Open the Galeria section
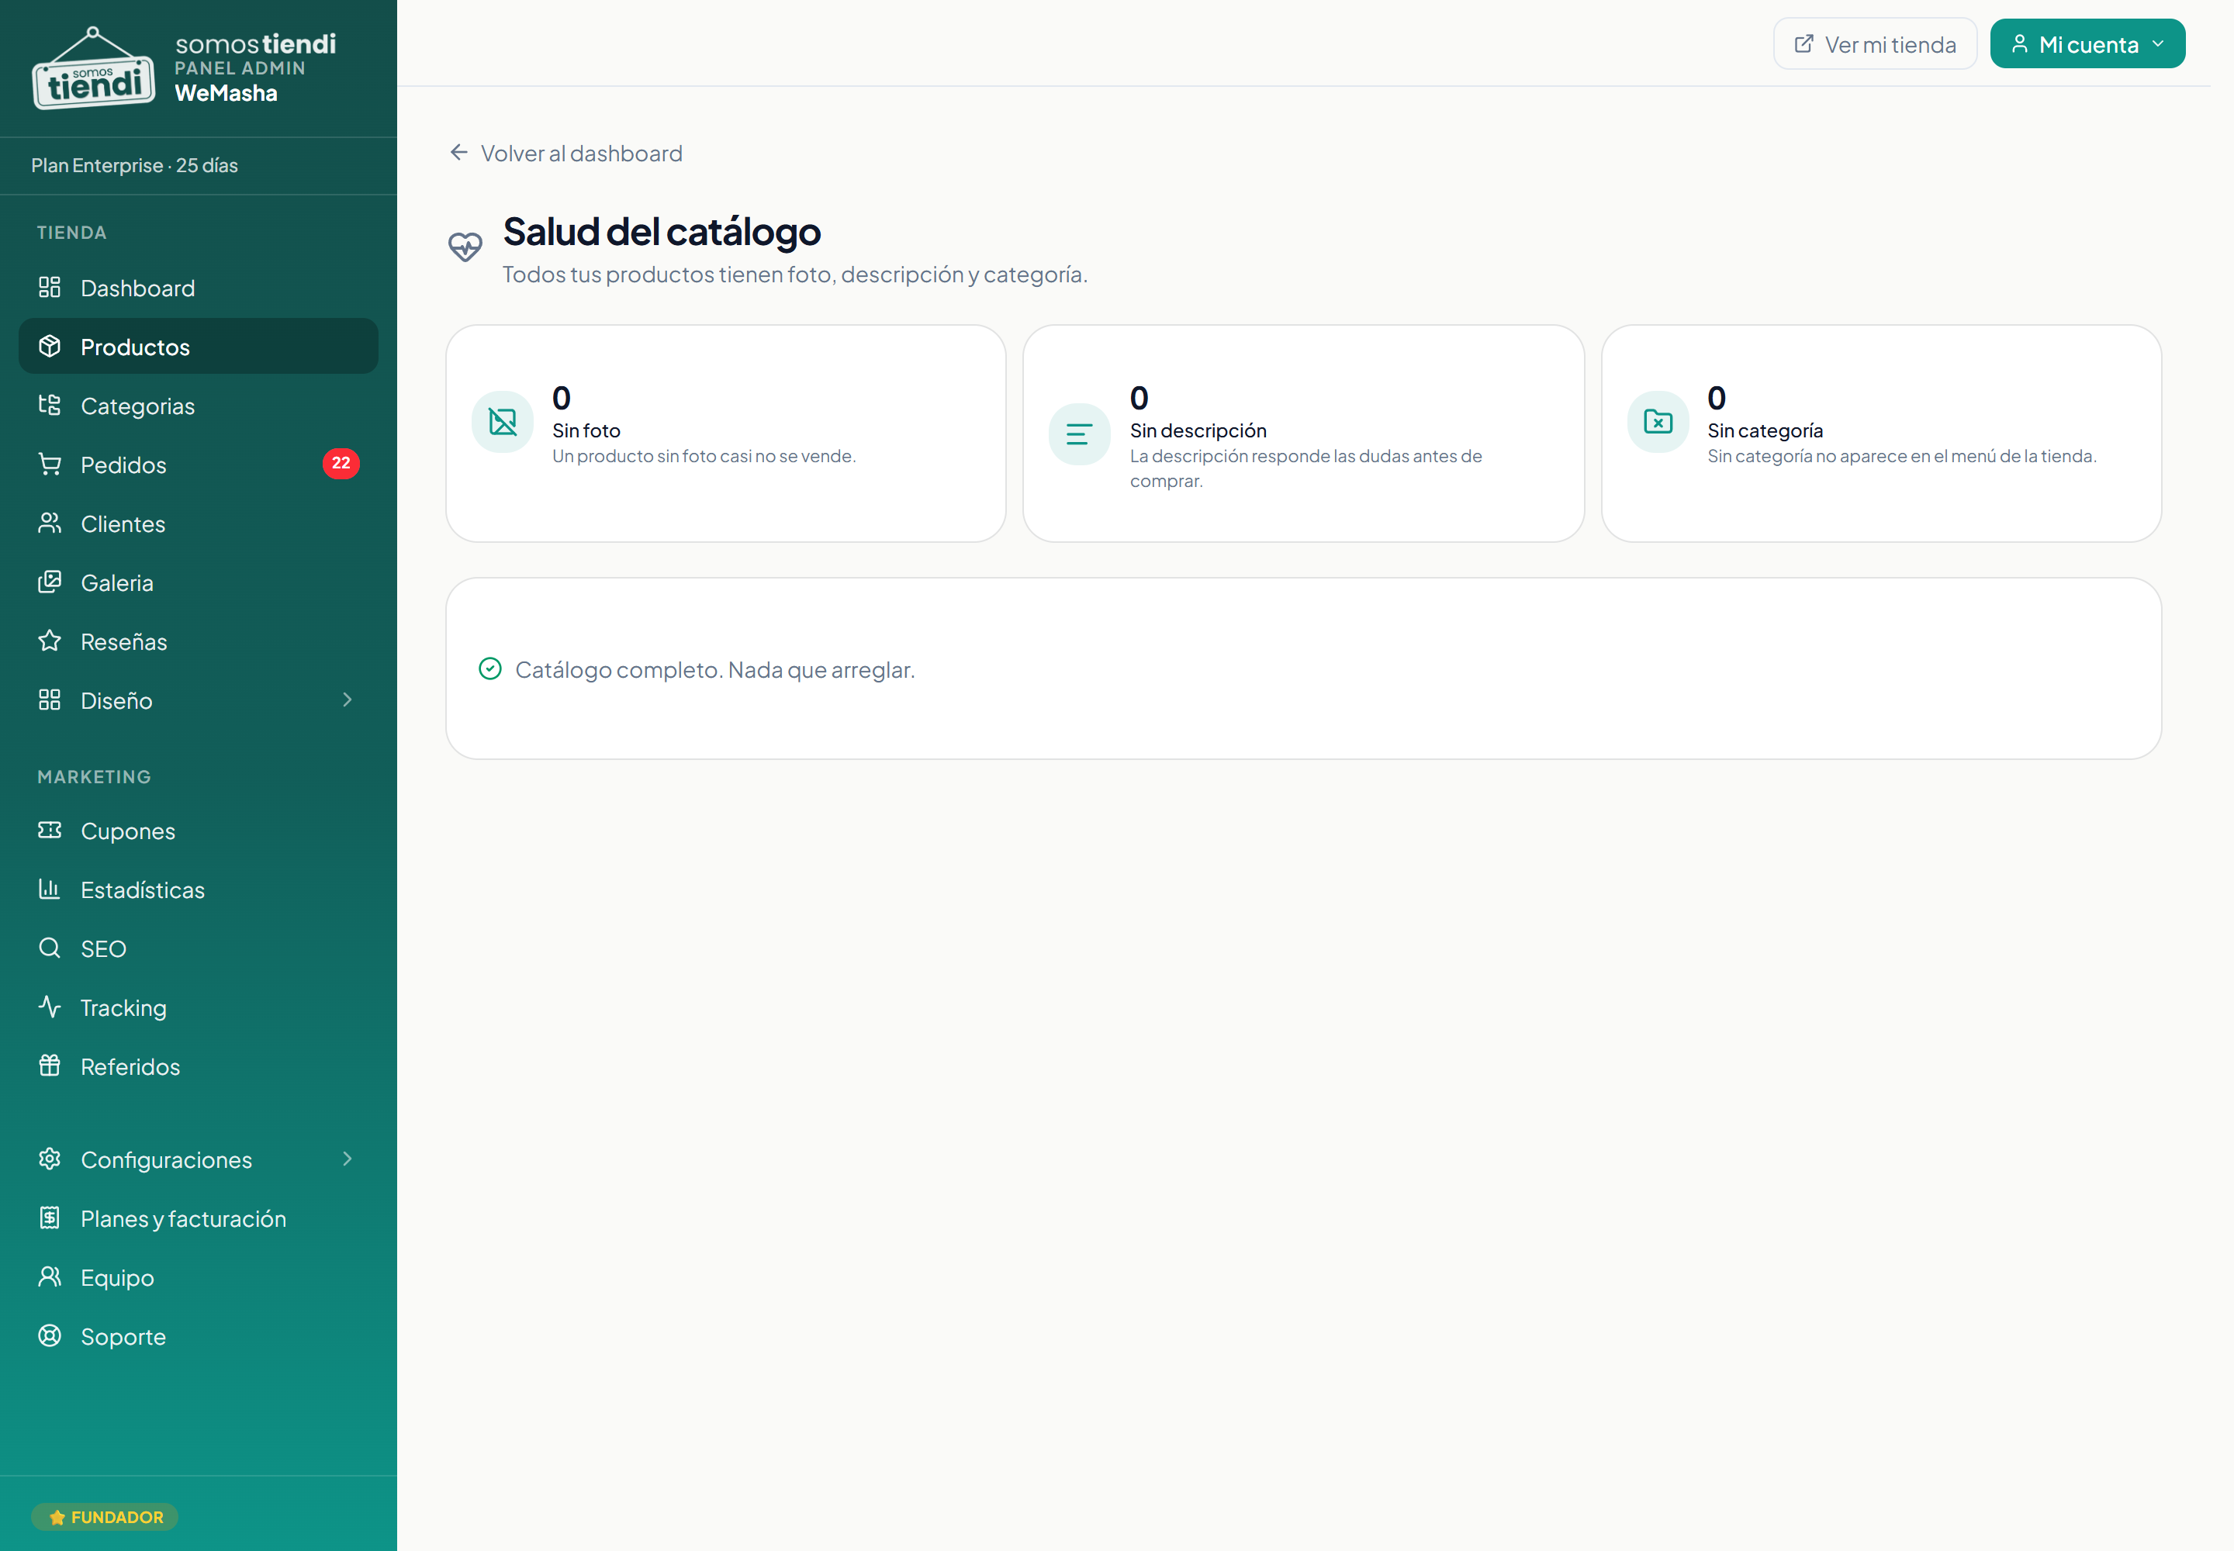The image size is (2234, 1551). click(x=199, y=582)
